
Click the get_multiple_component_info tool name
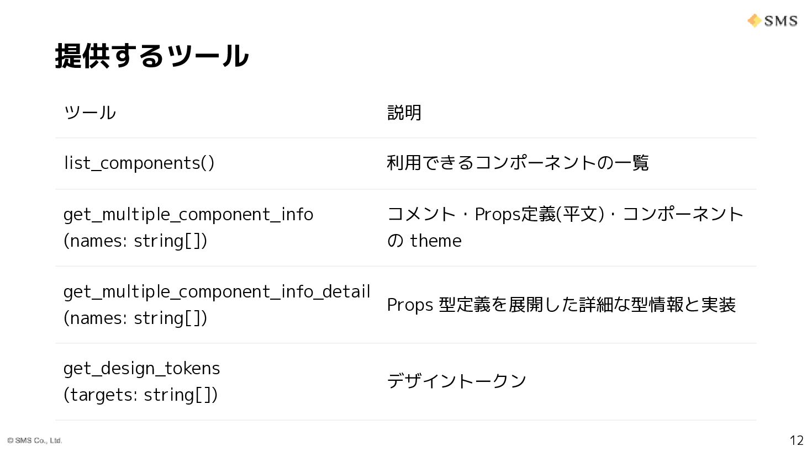click(x=188, y=214)
